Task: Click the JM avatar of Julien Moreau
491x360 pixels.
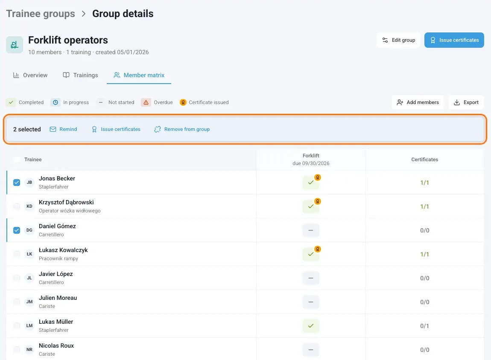Action: point(29,302)
